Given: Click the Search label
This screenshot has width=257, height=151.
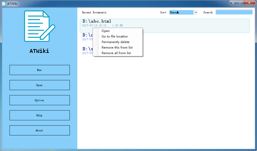Looking at the screenshot, I should (x=208, y=13).
